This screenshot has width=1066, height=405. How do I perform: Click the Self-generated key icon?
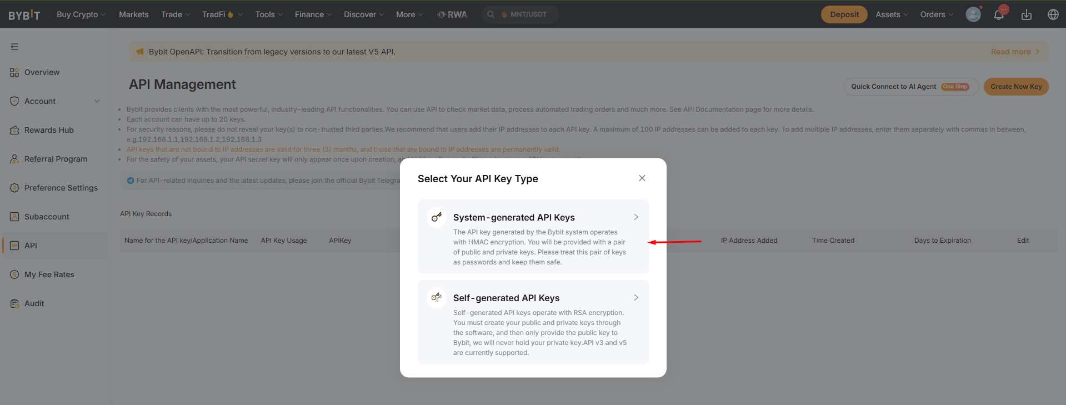(437, 298)
